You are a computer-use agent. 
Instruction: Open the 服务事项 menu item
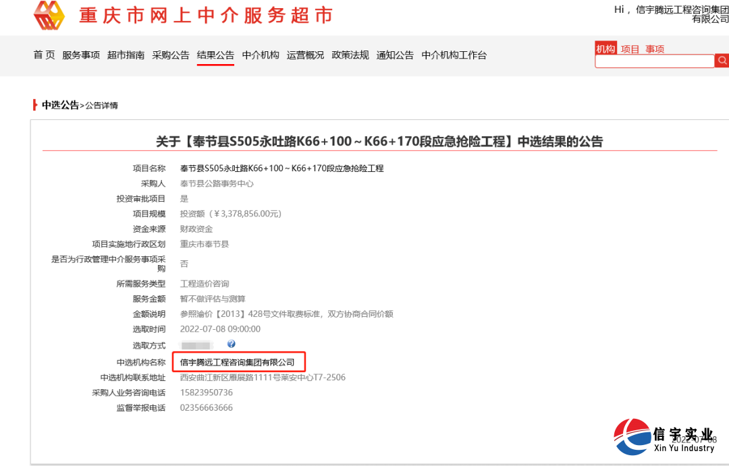point(81,55)
